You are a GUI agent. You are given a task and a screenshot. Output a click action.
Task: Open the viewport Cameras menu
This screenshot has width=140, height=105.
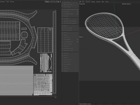tap(88, 2)
